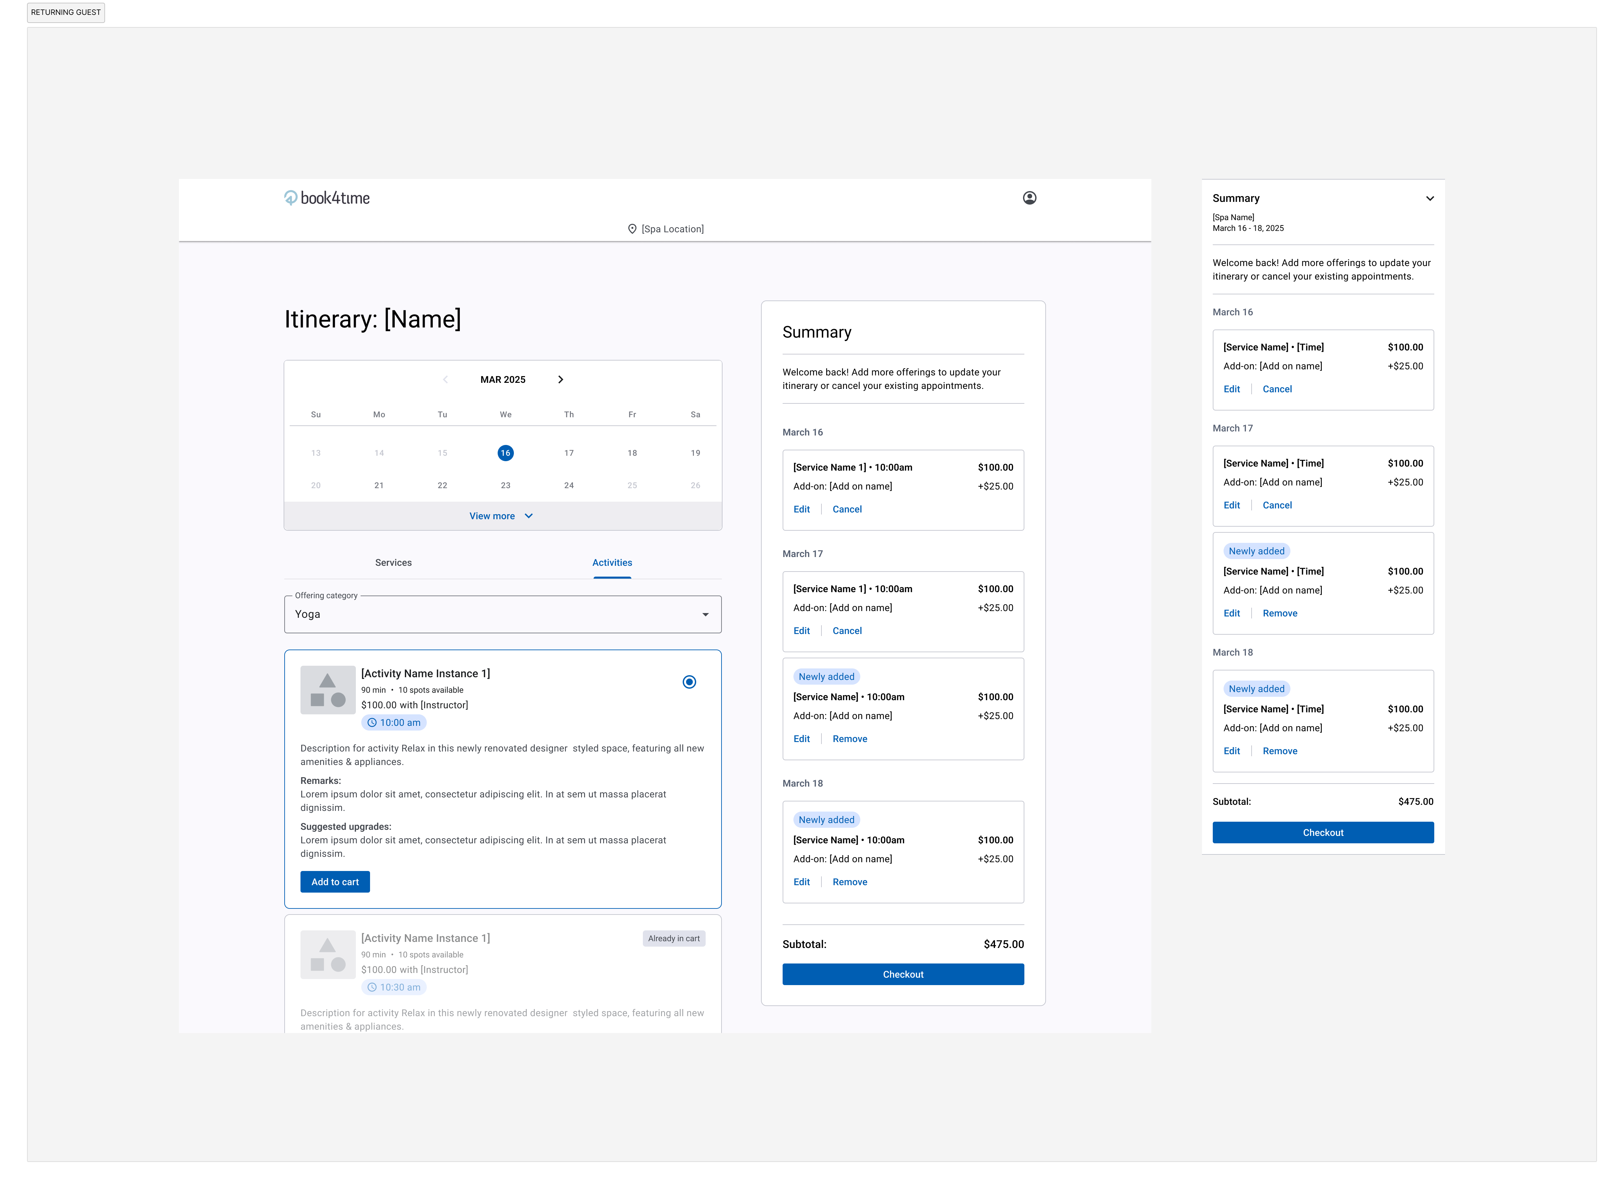This screenshot has width=1624, height=1189.
Task: Select the radio button for the first activity
Action: [x=689, y=682]
